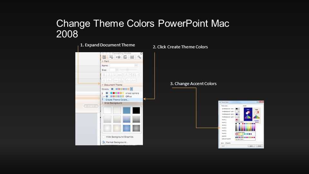This screenshot has width=309, height=174.
Task: Open the Scrapbook palette tab icon
Action: (125, 57)
